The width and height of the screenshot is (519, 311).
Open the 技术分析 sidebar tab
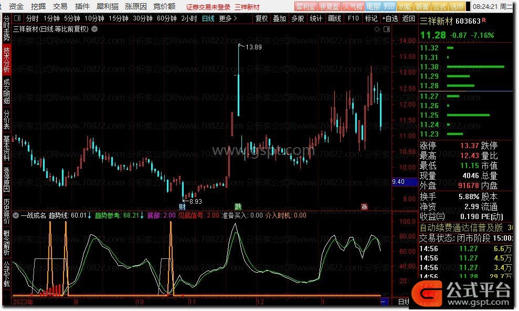point(6,59)
